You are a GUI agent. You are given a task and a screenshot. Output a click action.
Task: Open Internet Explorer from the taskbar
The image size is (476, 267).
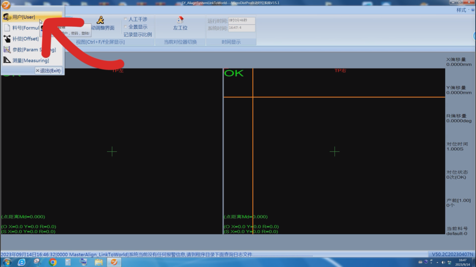tap(21, 262)
